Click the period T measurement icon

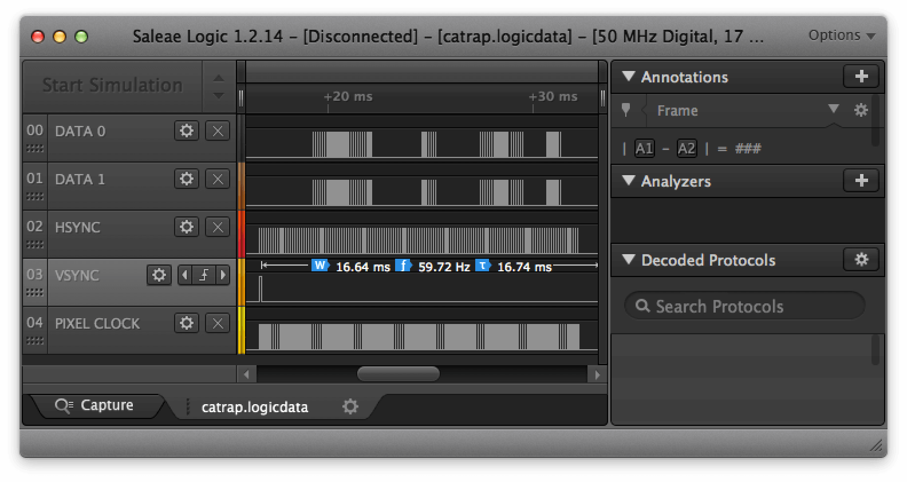point(483,266)
